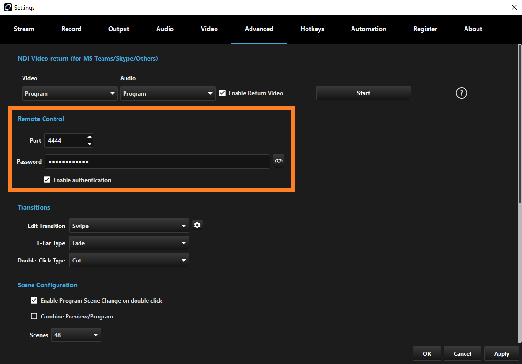Expand the T-Bar Type Fade dropdown
This screenshot has height=364, width=522.
[x=129, y=243]
